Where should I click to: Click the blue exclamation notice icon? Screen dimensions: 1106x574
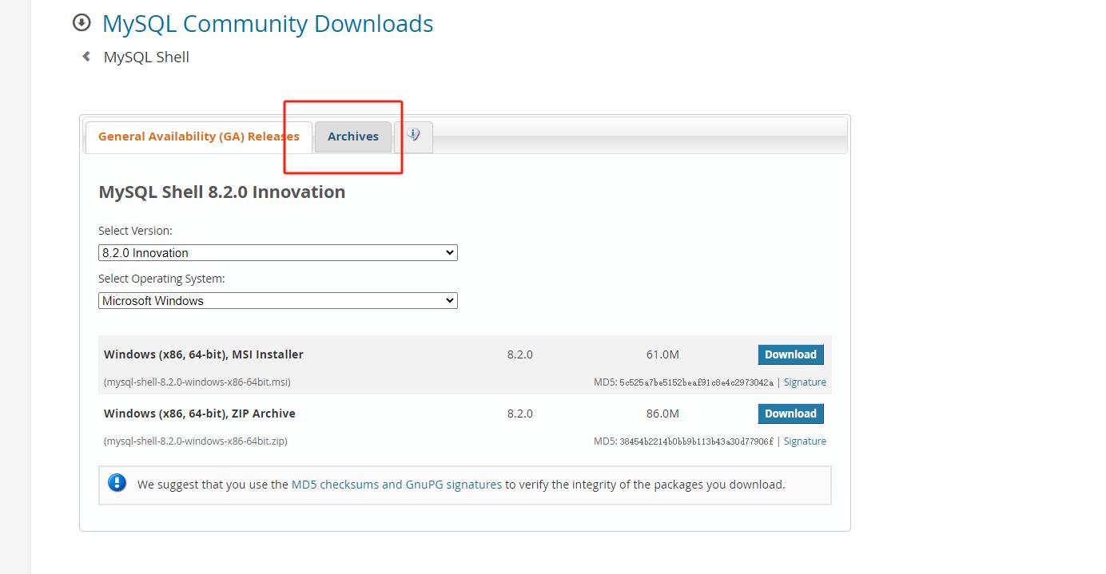tap(117, 483)
